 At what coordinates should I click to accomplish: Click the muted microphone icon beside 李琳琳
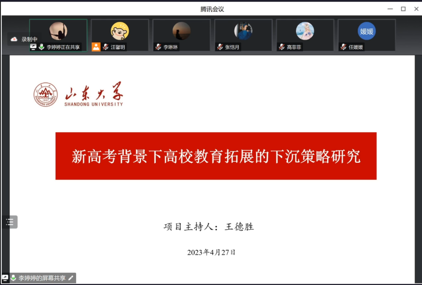tap(158, 47)
